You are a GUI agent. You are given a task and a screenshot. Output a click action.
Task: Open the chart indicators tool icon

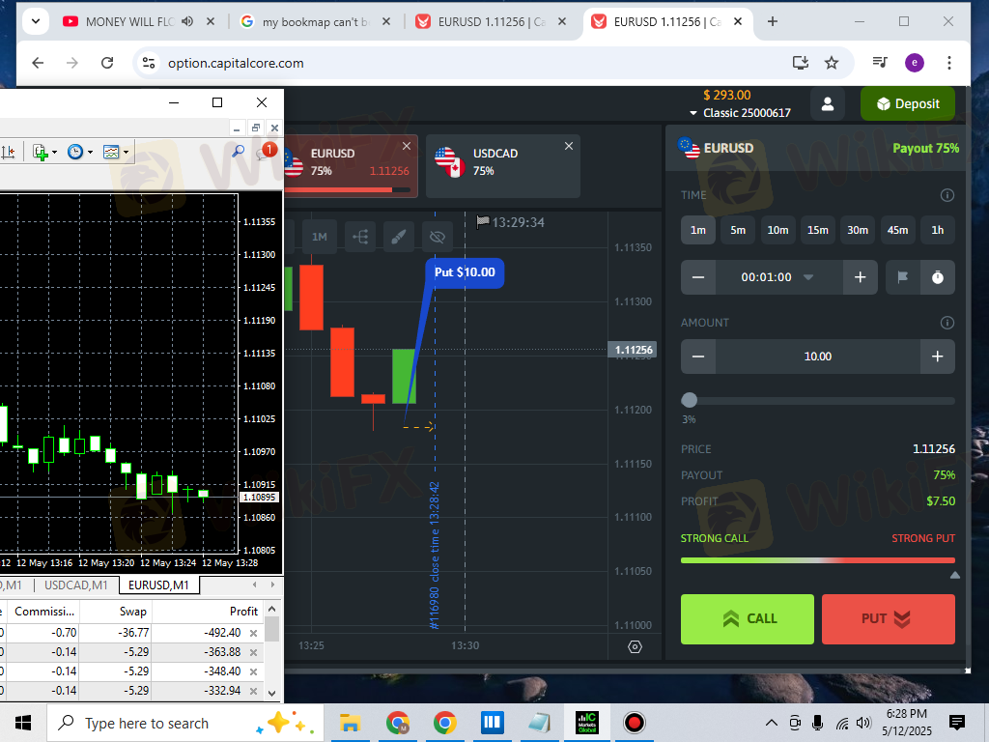(360, 237)
